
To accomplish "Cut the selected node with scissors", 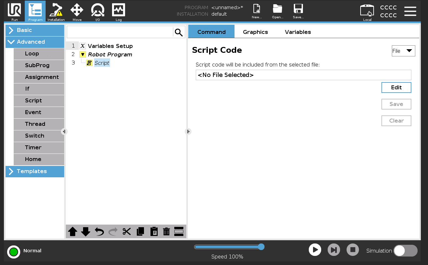I will click(x=127, y=232).
